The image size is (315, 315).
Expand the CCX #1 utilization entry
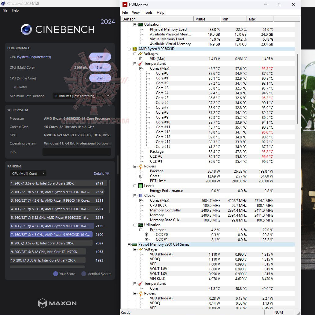click(146, 240)
